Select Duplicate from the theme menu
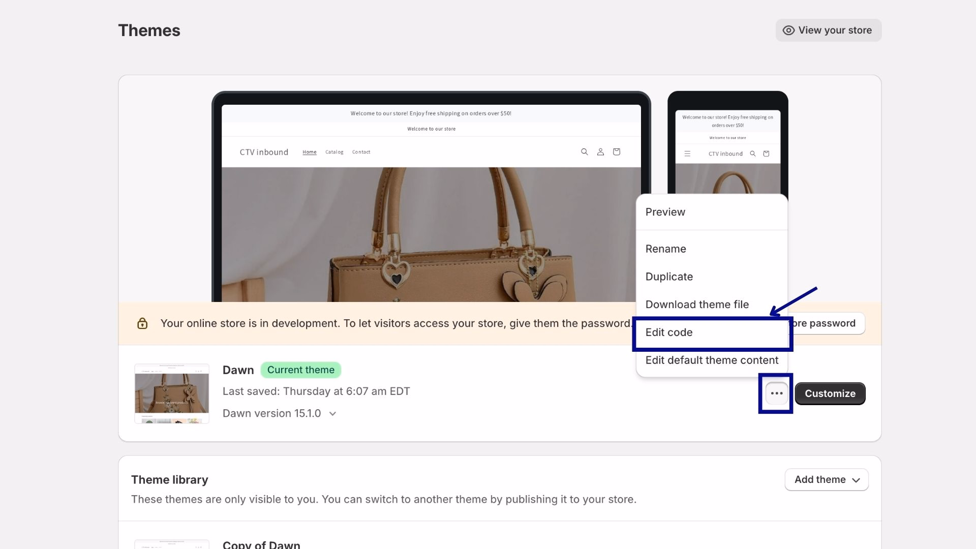976x549 pixels. point(712,277)
